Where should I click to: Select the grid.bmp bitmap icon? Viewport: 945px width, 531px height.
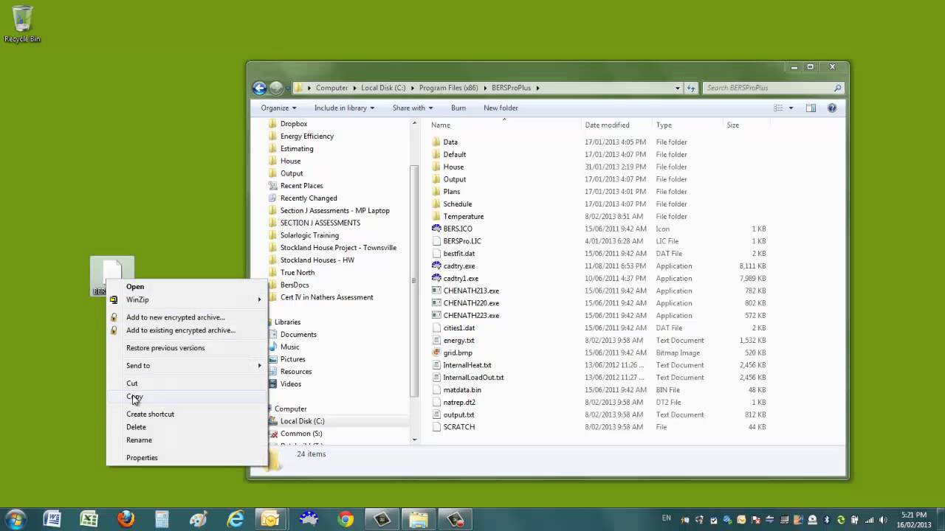(436, 353)
